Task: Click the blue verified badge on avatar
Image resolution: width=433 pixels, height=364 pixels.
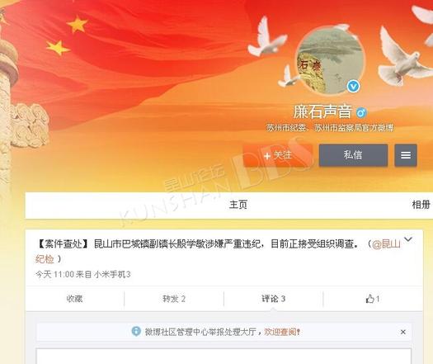Action: pyautogui.click(x=353, y=86)
